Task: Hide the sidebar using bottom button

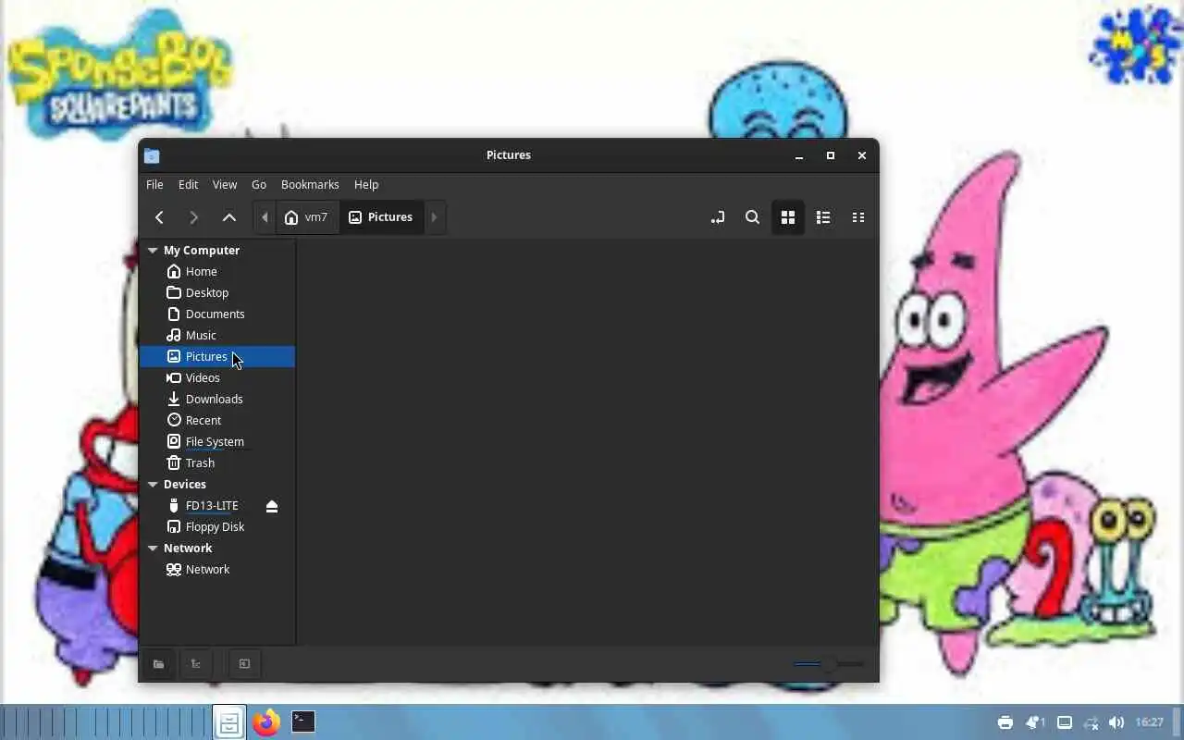Action: coord(244,664)
